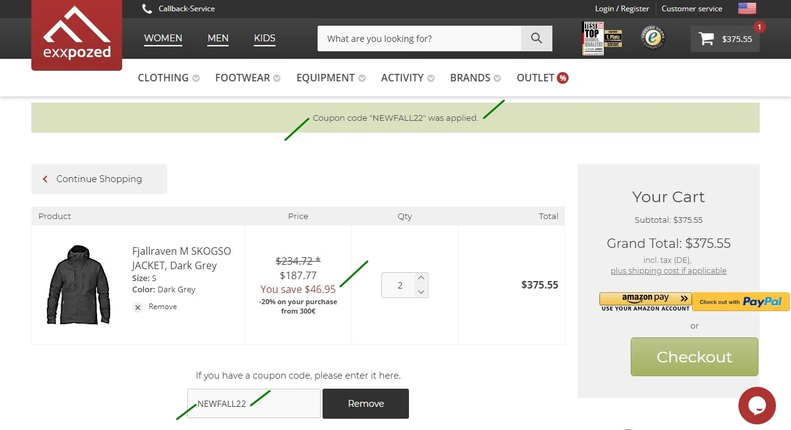Open the Women section

(x=163, y=38)
